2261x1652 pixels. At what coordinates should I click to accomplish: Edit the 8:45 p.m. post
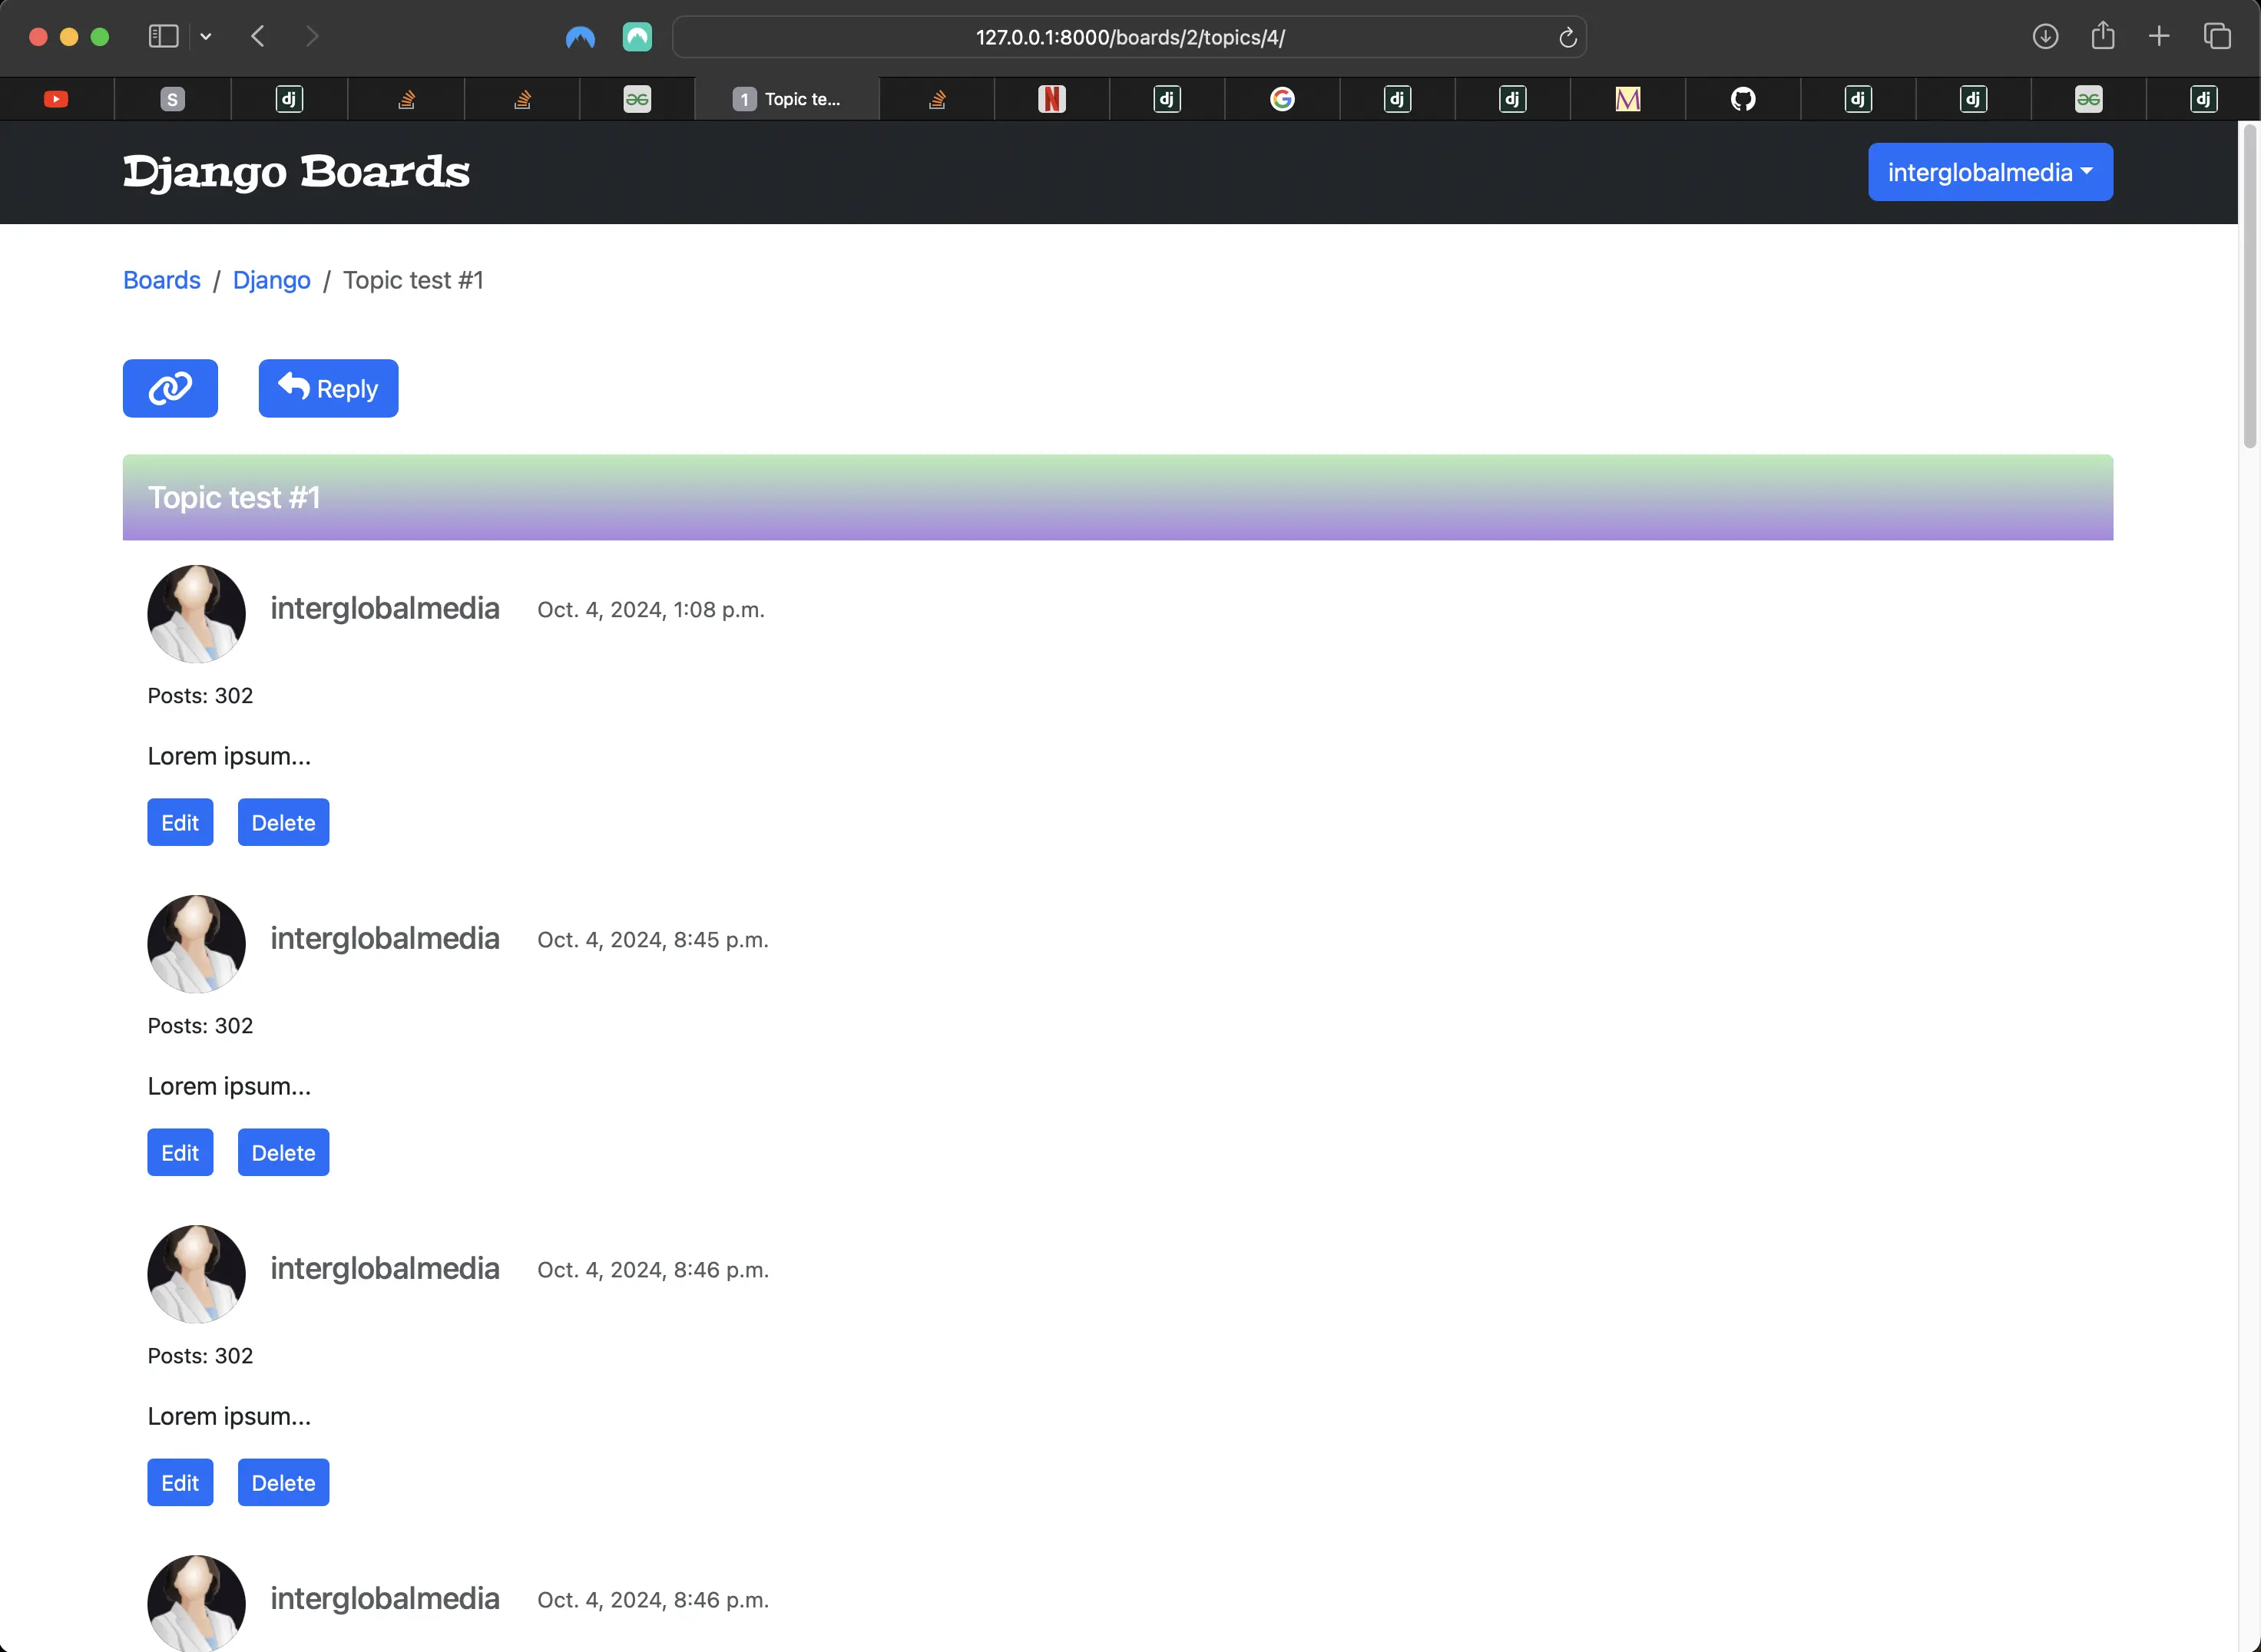[180, 1152]
